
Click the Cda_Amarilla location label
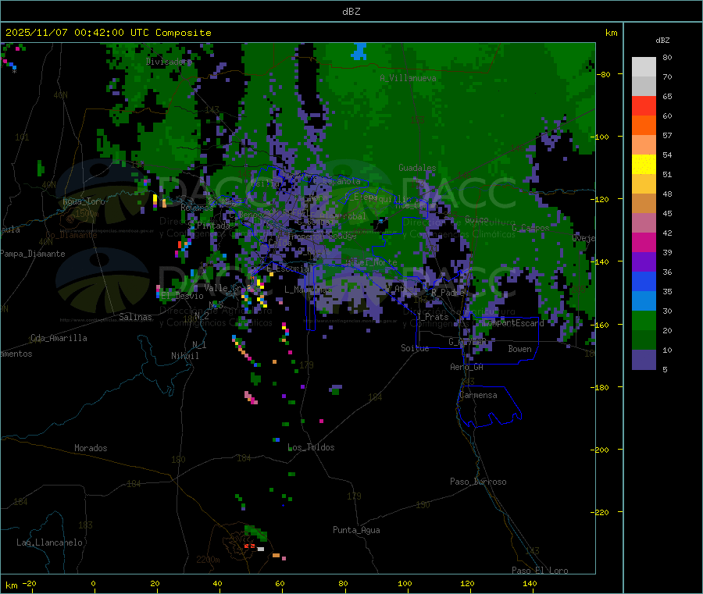tap(59, 338)
